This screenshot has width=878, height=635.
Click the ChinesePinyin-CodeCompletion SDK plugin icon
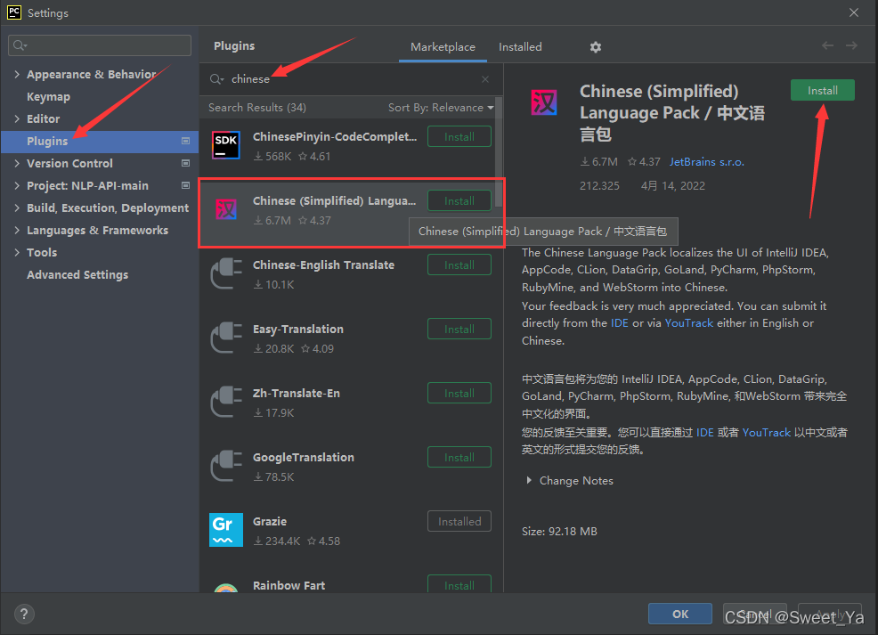[x=226, y=145]
